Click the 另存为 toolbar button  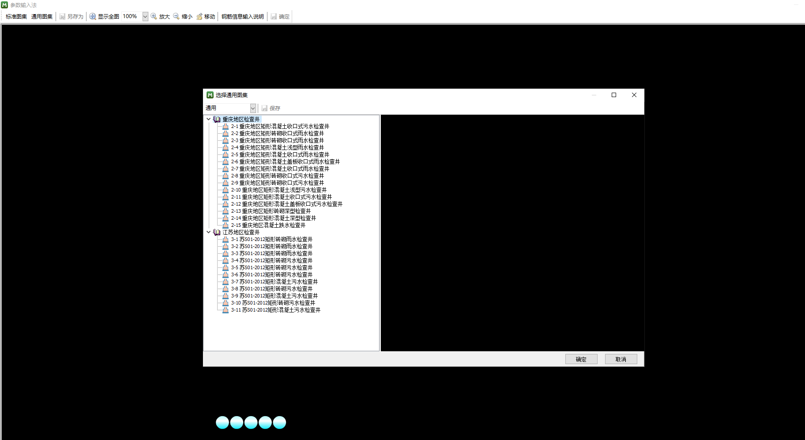[71, 17]
